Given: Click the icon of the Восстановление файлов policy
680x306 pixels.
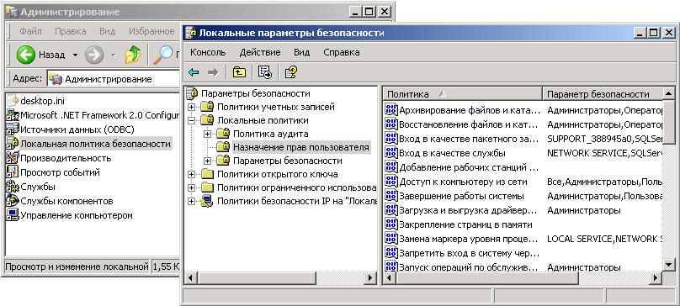Looking at the screenshot, I should pos(391,124).
